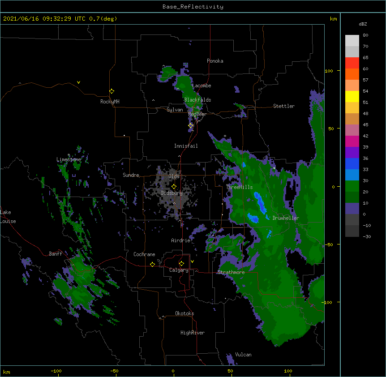
Task: Select the Lacombe city label
Action: click(202, 86)
